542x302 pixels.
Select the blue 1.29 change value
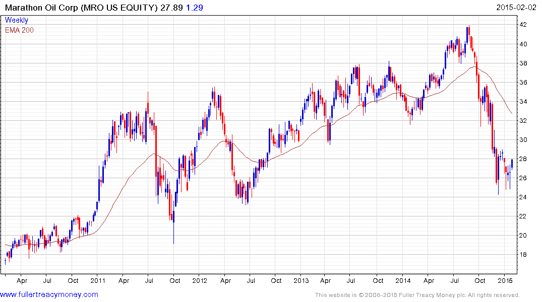pyautogui.click(x=195, y=8)
